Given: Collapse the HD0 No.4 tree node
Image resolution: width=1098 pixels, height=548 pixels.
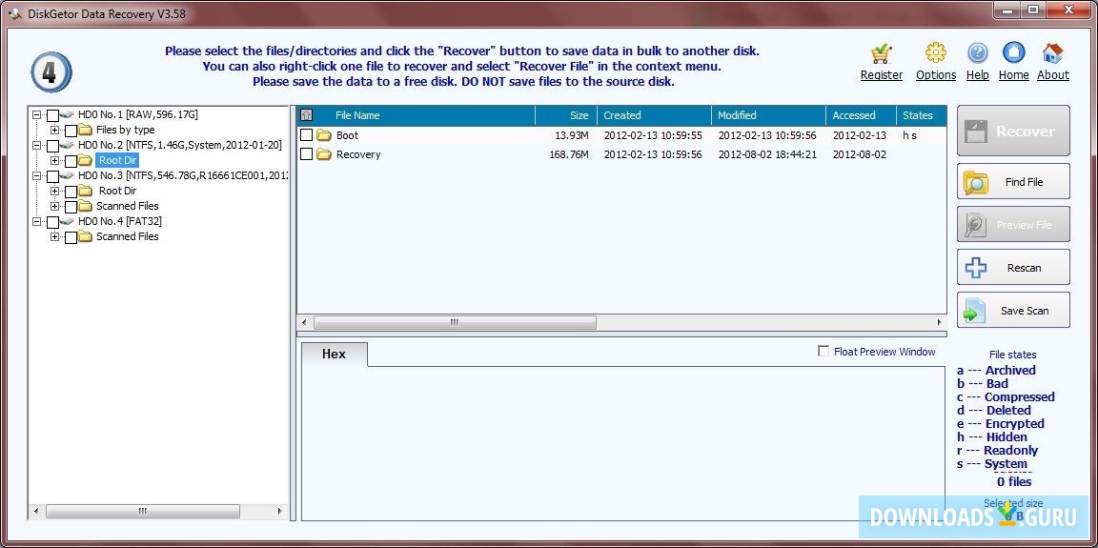Looking at the screenshot, I should point(36,221).
